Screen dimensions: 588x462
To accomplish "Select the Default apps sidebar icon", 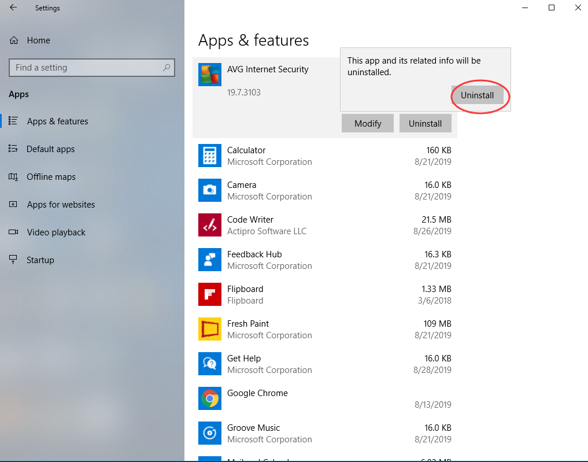I will click(x=13, y=149).
